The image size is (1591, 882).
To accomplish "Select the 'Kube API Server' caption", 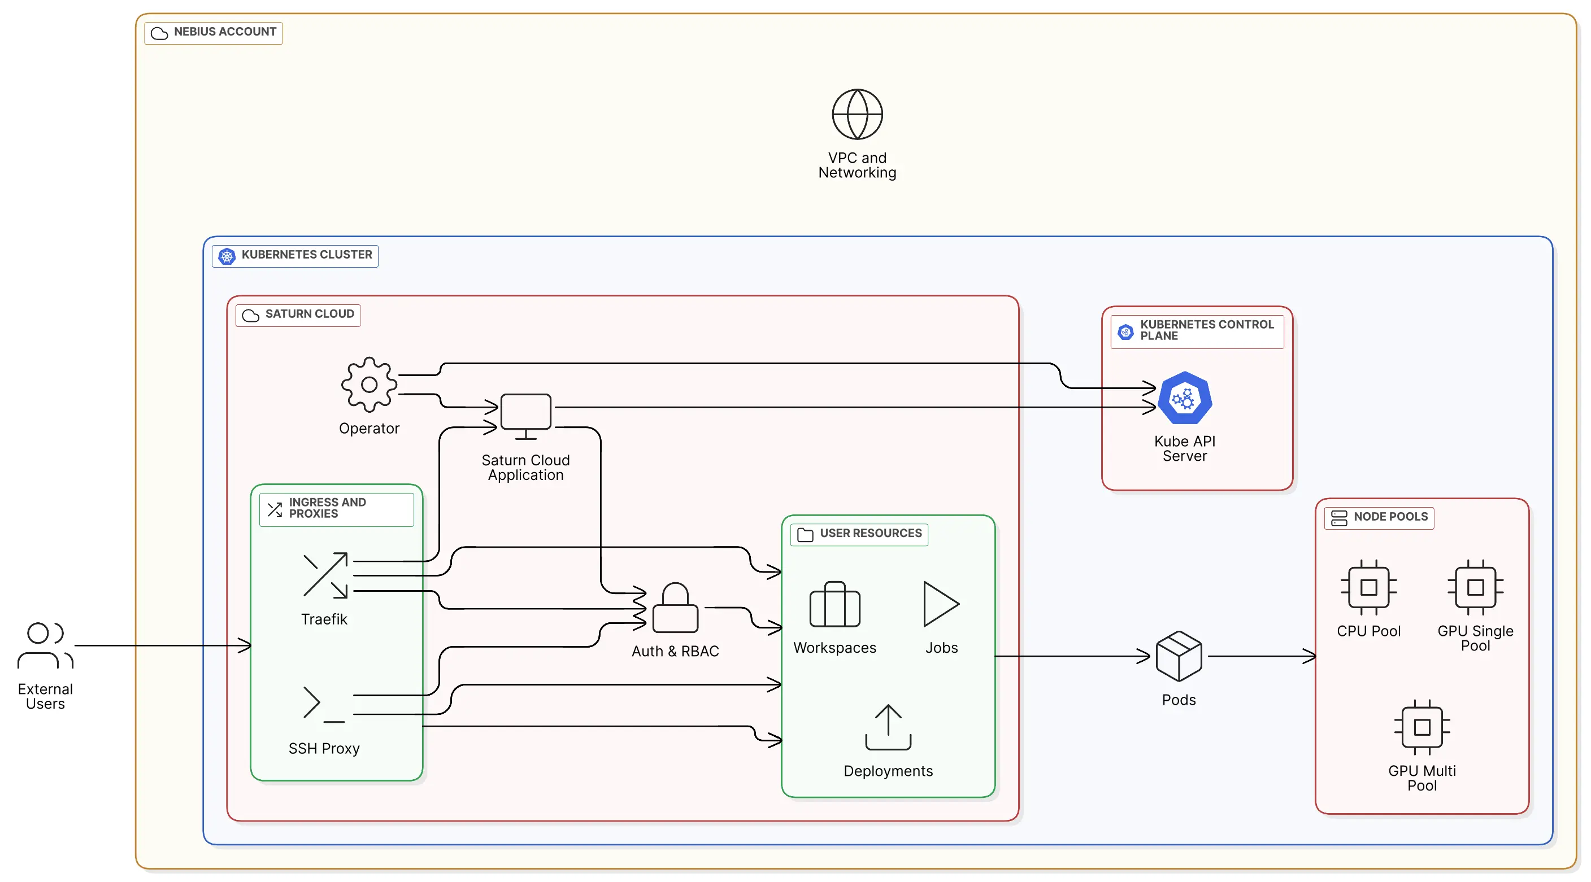I will (1185, 449).
